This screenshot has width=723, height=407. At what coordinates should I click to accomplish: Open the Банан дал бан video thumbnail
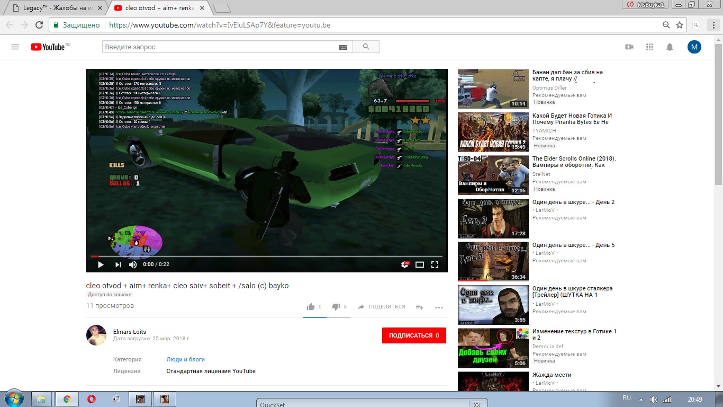(x=493, y=89)
